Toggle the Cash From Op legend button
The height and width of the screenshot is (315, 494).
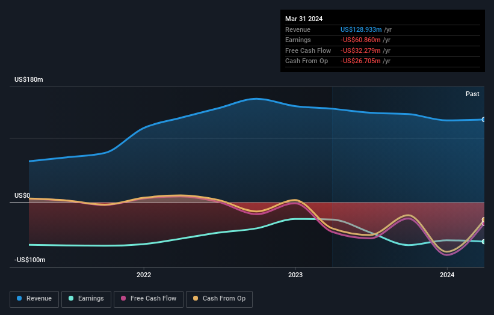[x=219, y=299]
